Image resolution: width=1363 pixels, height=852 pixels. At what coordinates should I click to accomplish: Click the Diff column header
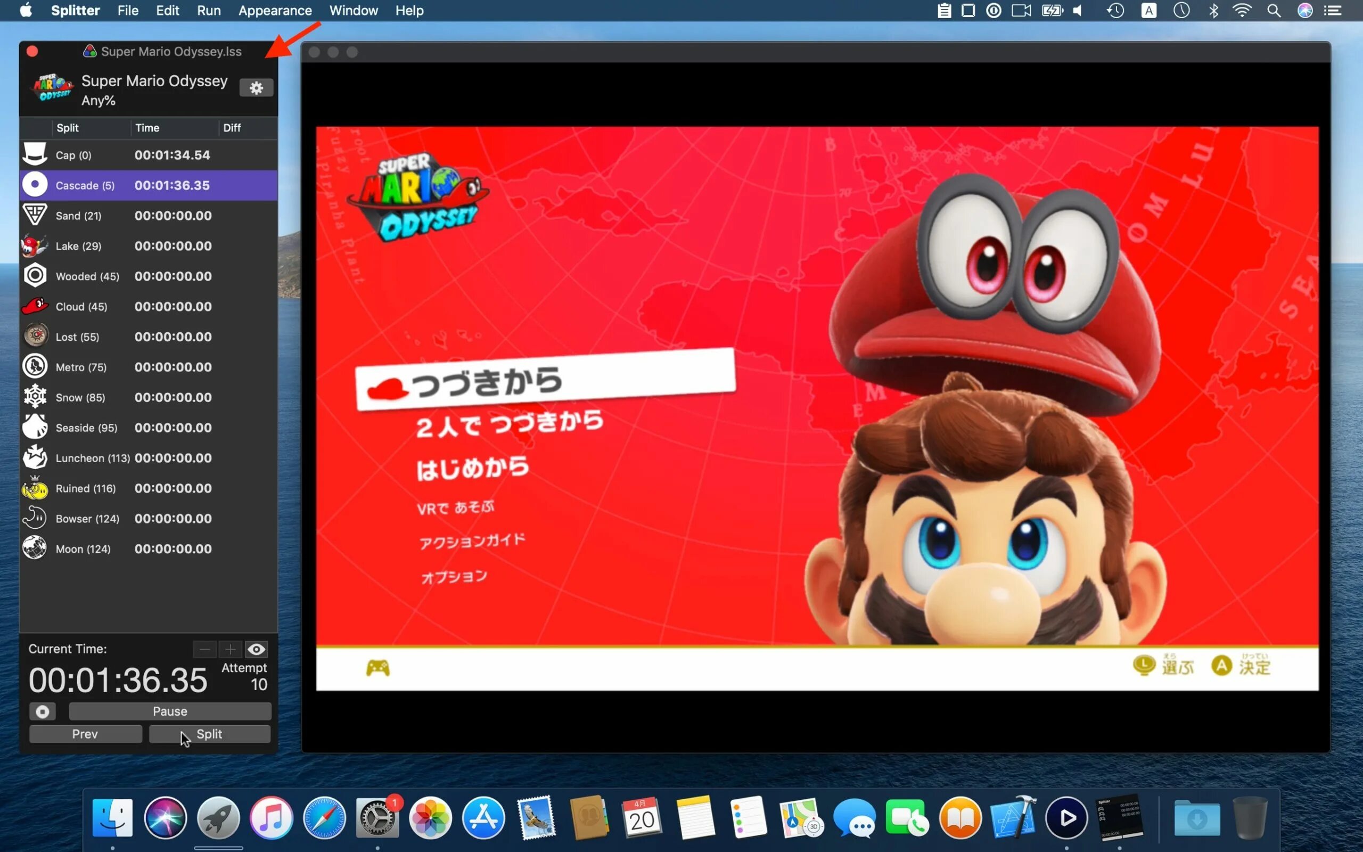(232, 128)
